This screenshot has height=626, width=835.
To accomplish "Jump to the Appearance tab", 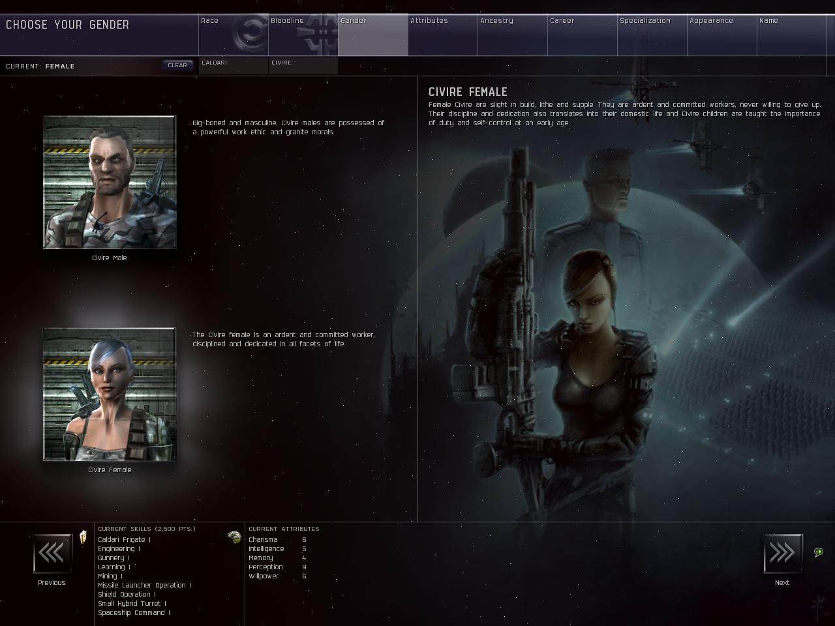I will point(722,35).
